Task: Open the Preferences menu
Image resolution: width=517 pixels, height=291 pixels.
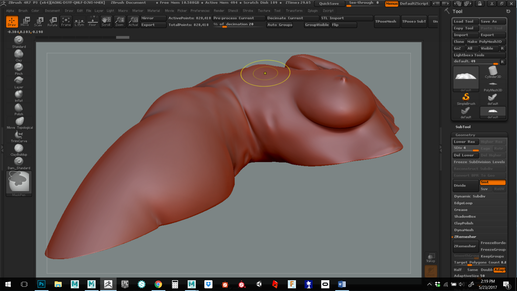Action: pyautogui.click(x=200, y=11)
